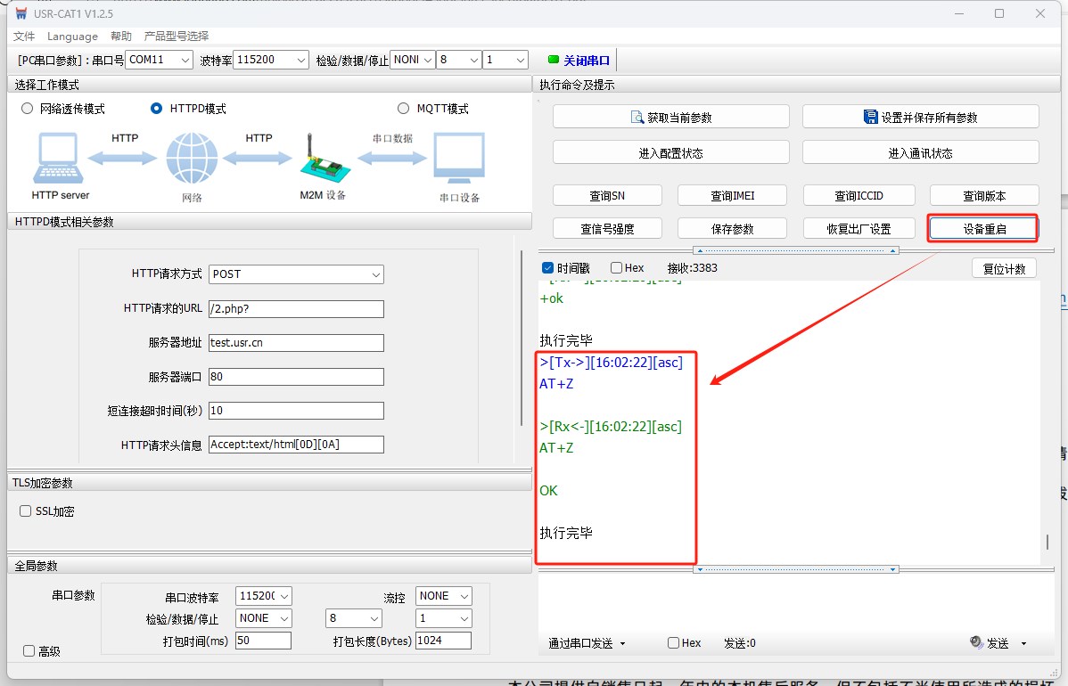The image size is (1068, 686).
Task: Click the send icon near 发送
Action: click(976, 642)
